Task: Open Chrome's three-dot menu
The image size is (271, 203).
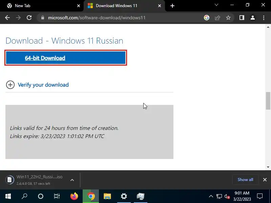Action: [x=264, y=18]
